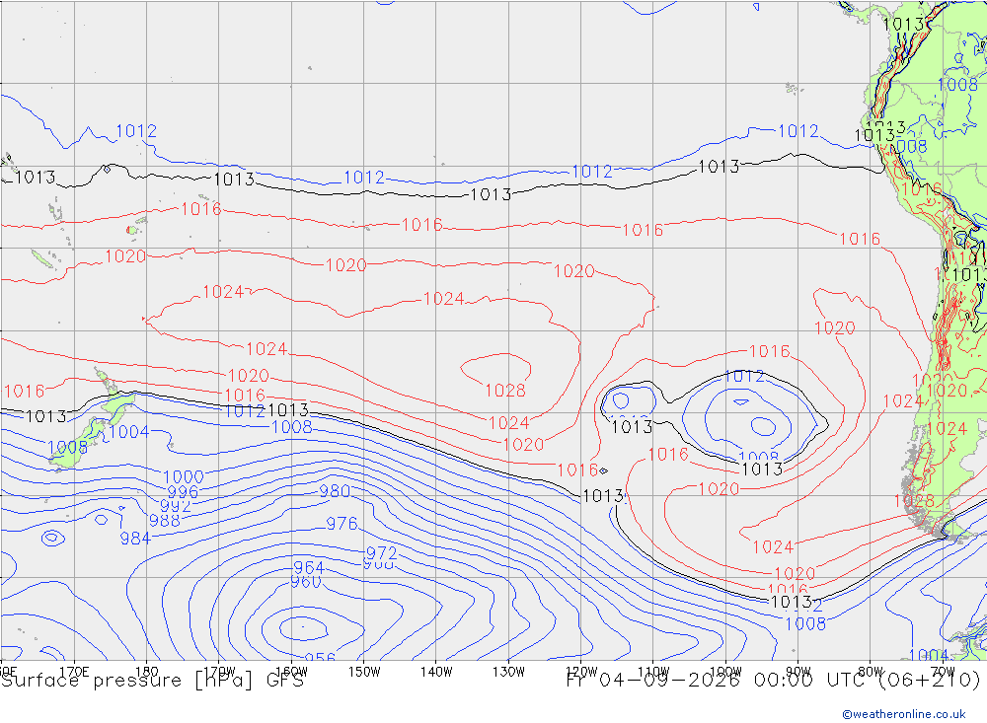Click the blue 980 isobar label
The image size is (987, 723).
pos(335,491)
